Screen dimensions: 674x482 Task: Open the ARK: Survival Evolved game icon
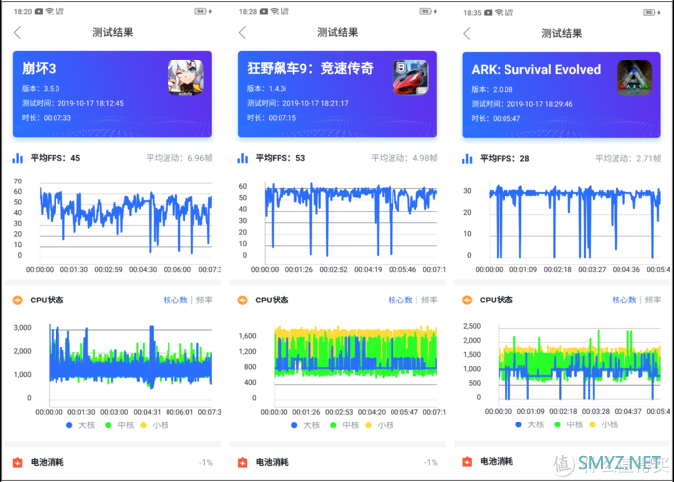click(634, 78)
